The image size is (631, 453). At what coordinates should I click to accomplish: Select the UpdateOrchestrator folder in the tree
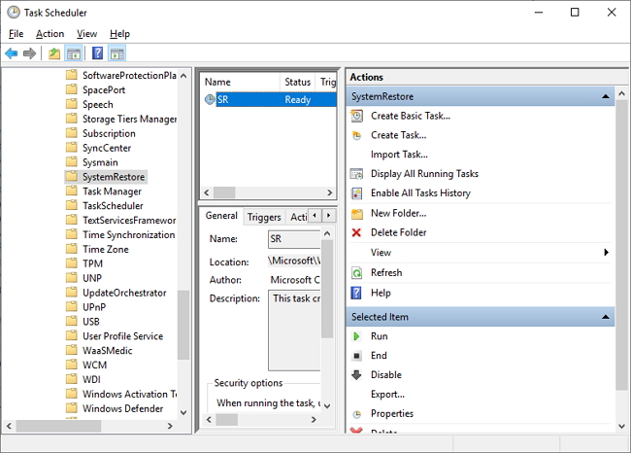(123, 293)
